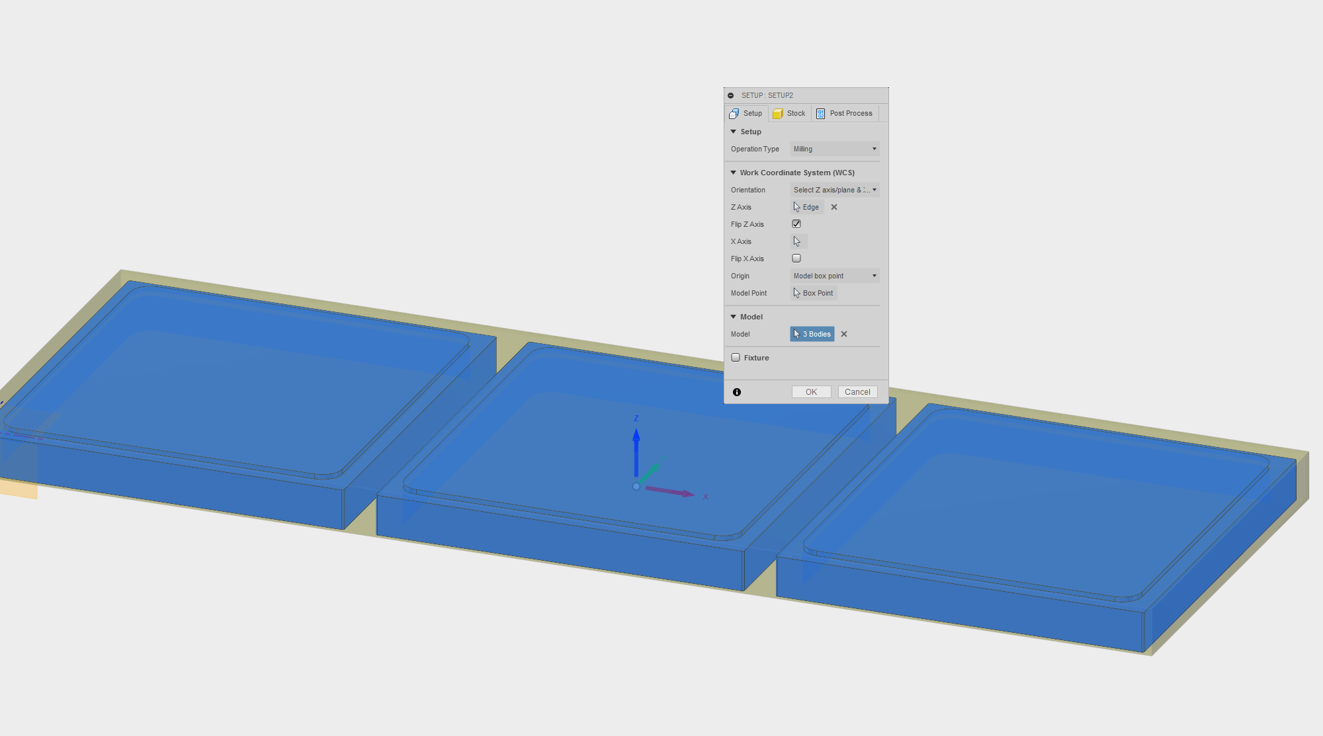This screenshot has width=1323, height=736.
Task: Switch to the Stock tab
Action: pos(790,113)
